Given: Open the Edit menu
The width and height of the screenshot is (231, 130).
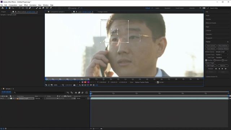Looking at the screenshot, I should (x=6, y=5).
